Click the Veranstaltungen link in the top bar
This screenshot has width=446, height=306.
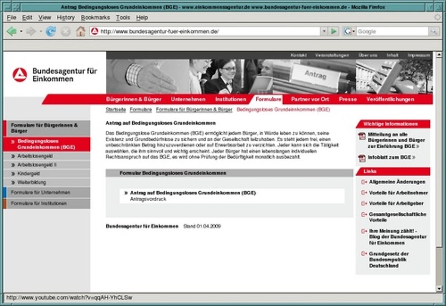pyautogui.click(x=332, y=55)
